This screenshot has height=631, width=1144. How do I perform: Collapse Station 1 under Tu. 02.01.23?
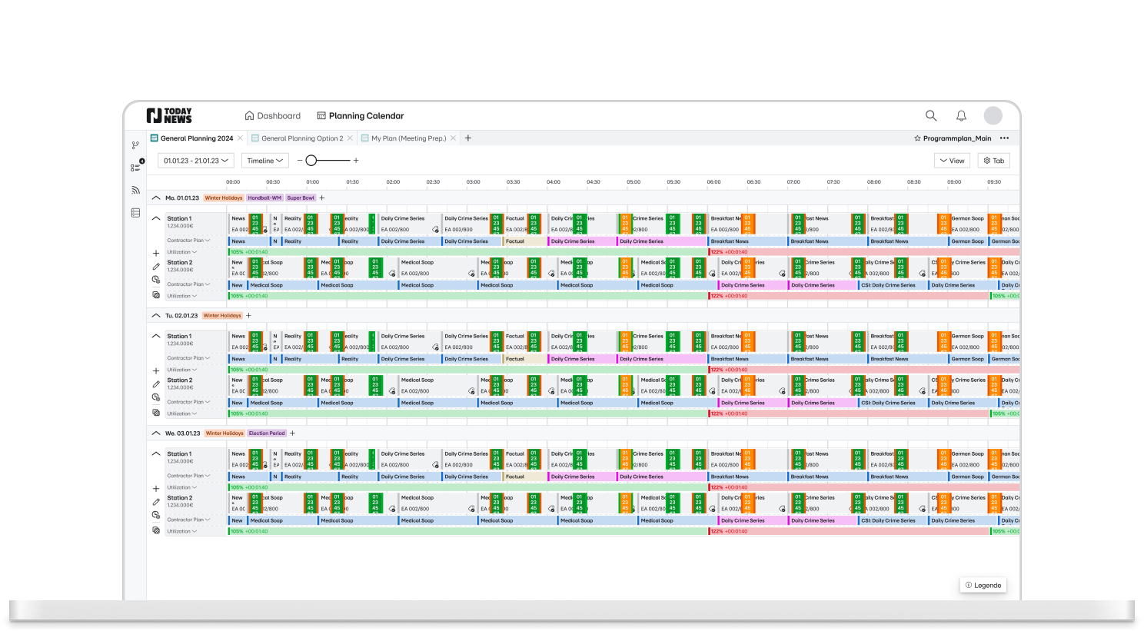pos(156,336)
